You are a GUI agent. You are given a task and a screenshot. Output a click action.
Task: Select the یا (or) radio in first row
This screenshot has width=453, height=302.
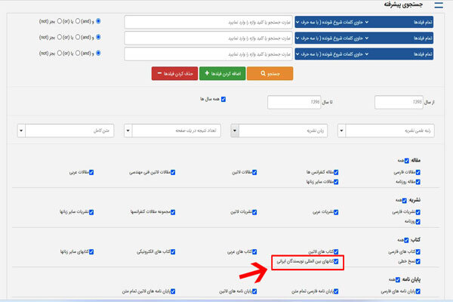(x=79, y=22)
